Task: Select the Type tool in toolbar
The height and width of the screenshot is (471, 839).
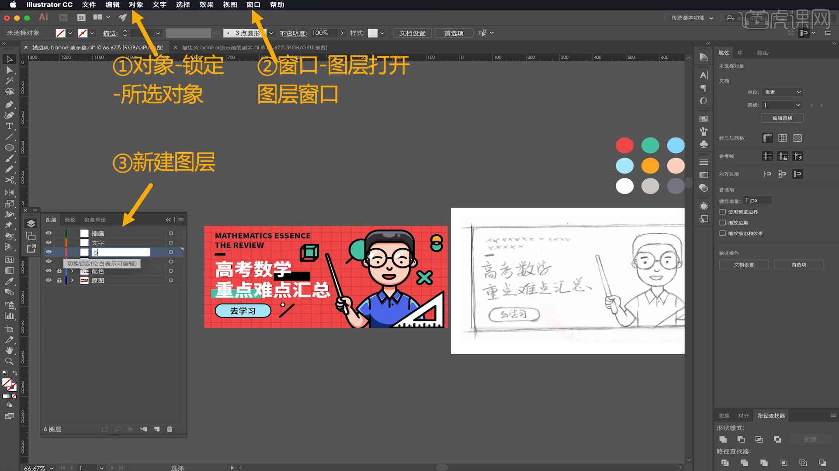Action: tap(9, 125)
